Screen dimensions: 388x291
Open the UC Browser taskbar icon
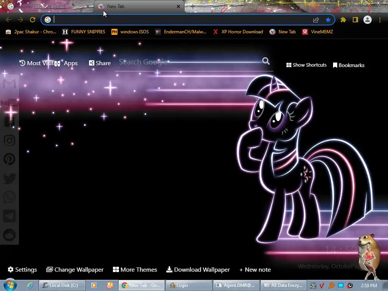point(110,285)
